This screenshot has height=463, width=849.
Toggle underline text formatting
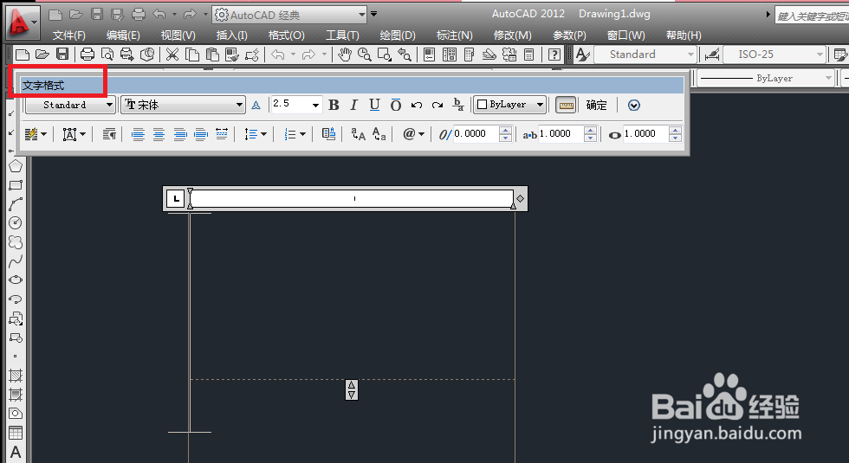click(x=374, y=105)
